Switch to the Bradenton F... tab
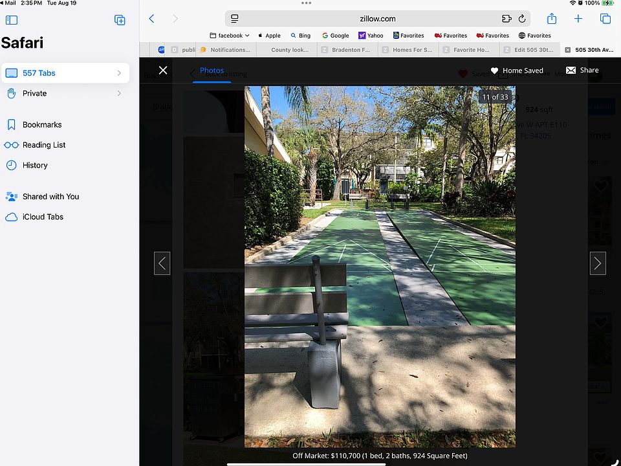 click(347, 50)
